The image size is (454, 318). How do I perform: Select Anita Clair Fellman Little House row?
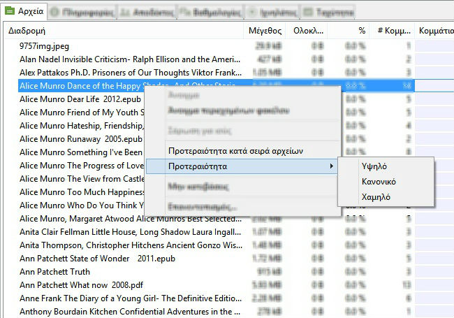tap(130, 232)
